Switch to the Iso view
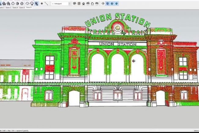The width and height of the screenshot is (199, 133). [75, 3]
